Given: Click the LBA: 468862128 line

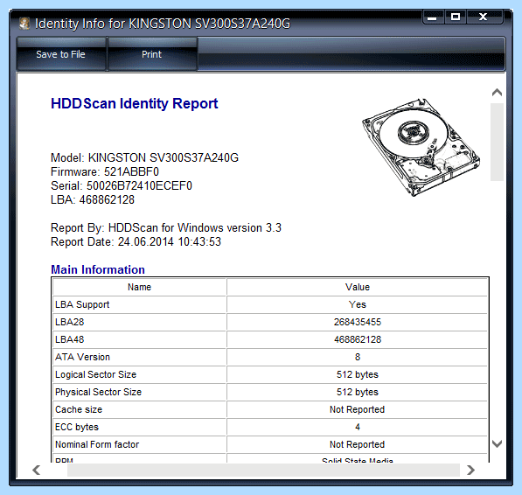Looking at the screenshot, I should click(x=93, y=199).
